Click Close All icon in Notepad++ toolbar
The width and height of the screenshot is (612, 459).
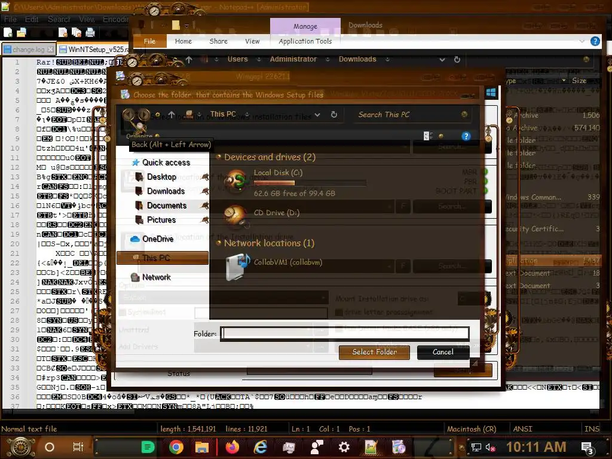[x=76, y=32]
